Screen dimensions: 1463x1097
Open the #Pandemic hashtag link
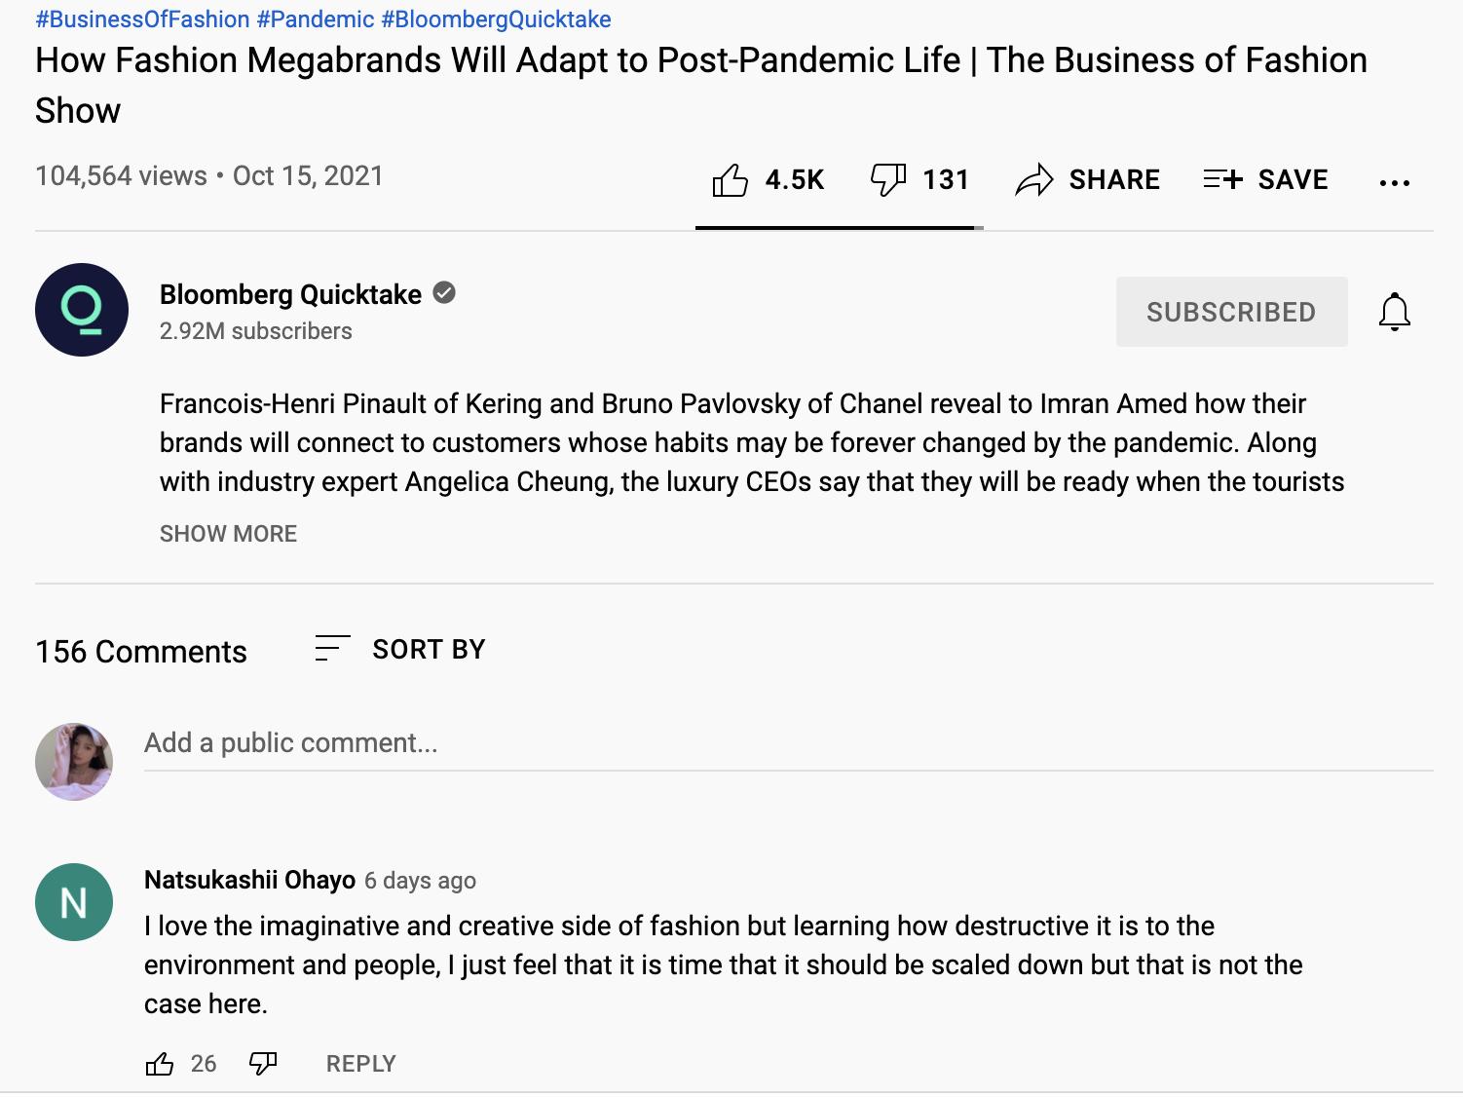pos(316,19)
